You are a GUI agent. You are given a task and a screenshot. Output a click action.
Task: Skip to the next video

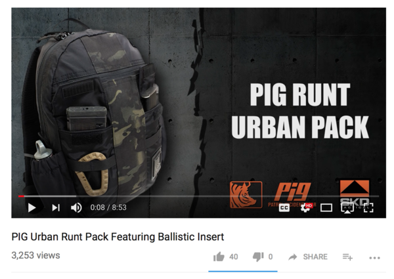(x=56, y=207)
